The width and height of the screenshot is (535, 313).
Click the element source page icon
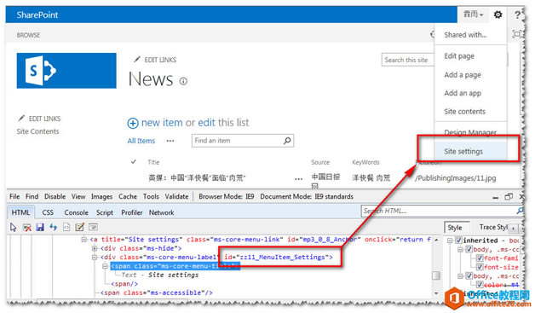click(66, 227)
